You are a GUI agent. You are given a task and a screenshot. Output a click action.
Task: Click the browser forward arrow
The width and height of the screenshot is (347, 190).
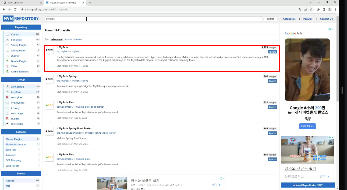coord(9,9)
